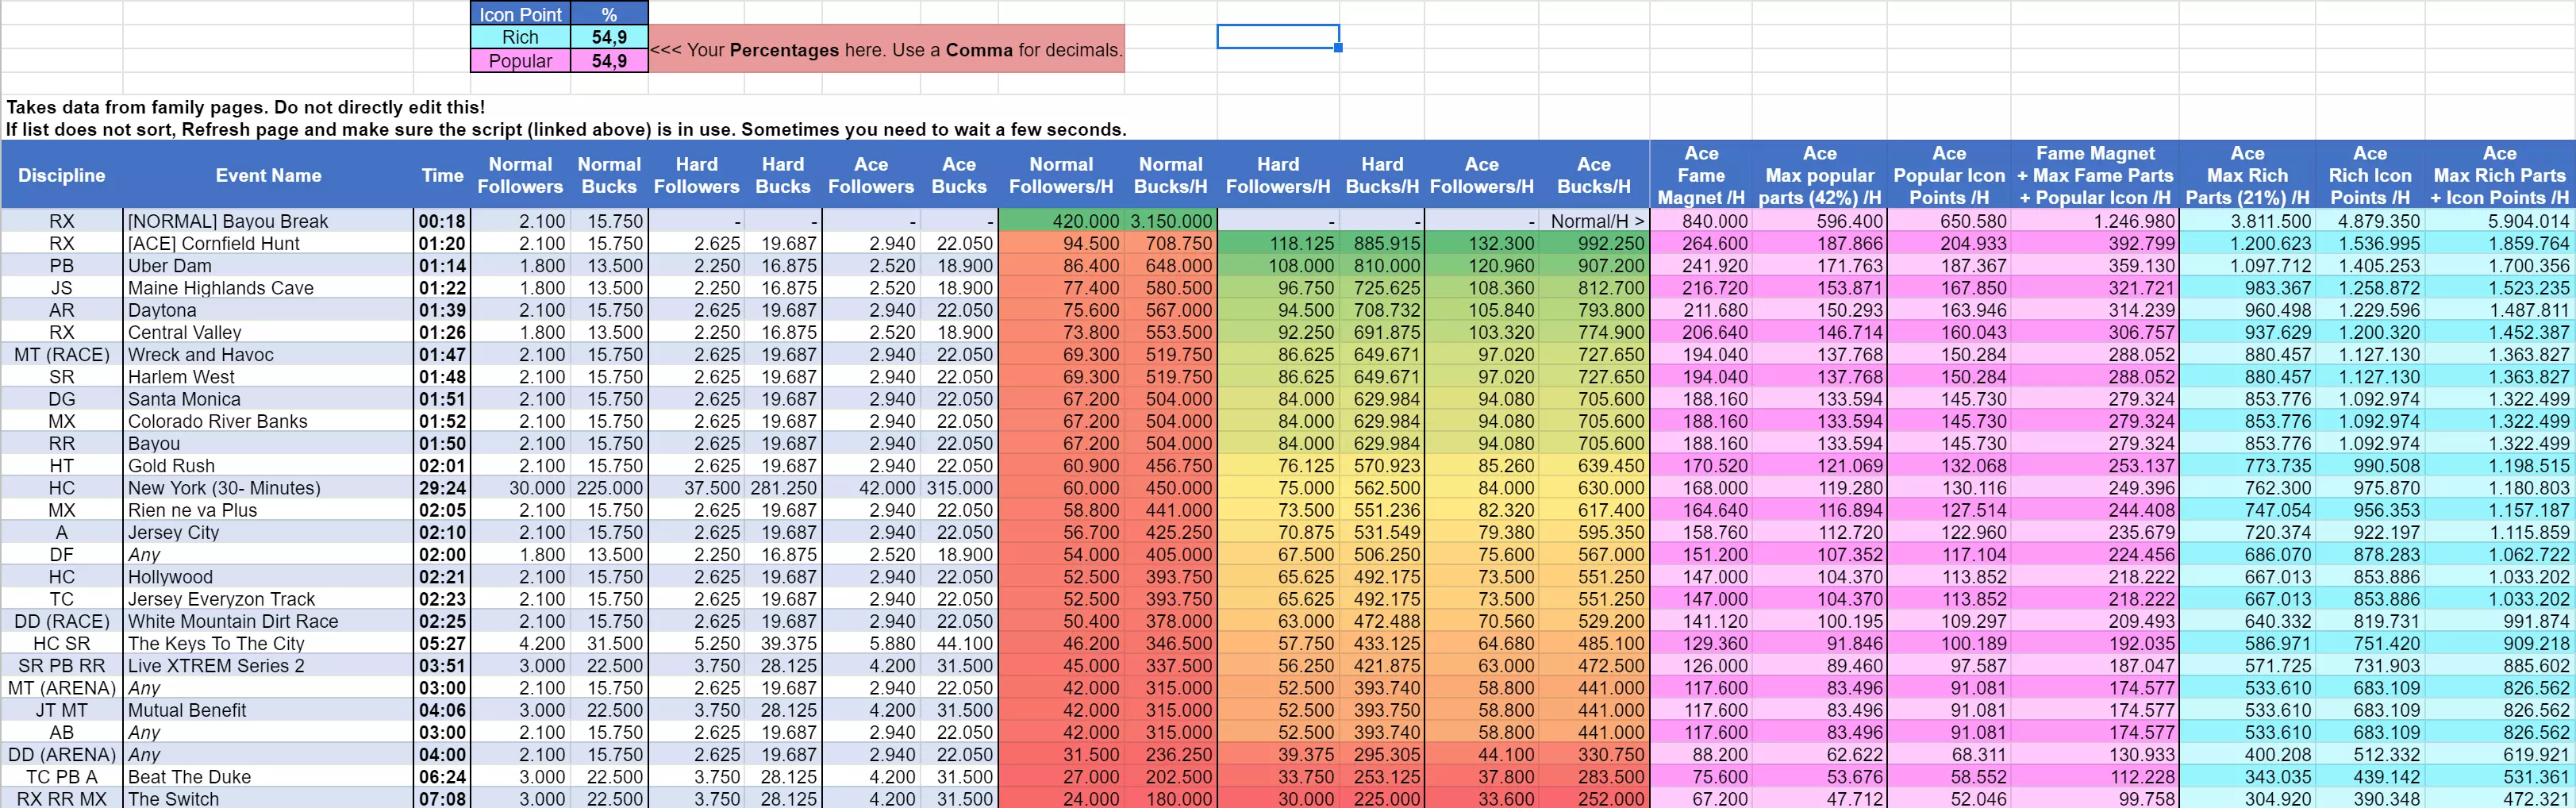Click The Keys To The City cell
The image size is (2576, 808).
click(x=268, y=644)
